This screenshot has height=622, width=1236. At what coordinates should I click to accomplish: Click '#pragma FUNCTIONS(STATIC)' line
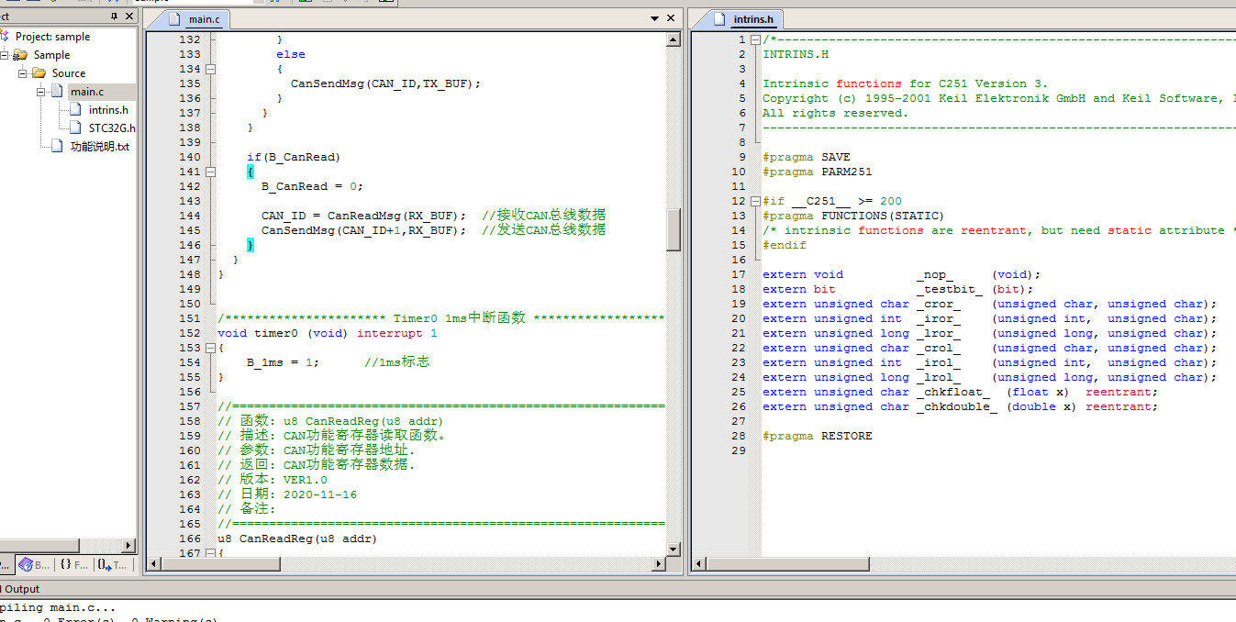(x=854, y=216)
